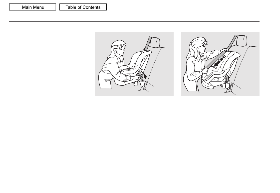Image resolution: width=280 pixels, height=193 pixels.
Task: Select the left child seat installation illustration
Action: [x=134, y=64]
